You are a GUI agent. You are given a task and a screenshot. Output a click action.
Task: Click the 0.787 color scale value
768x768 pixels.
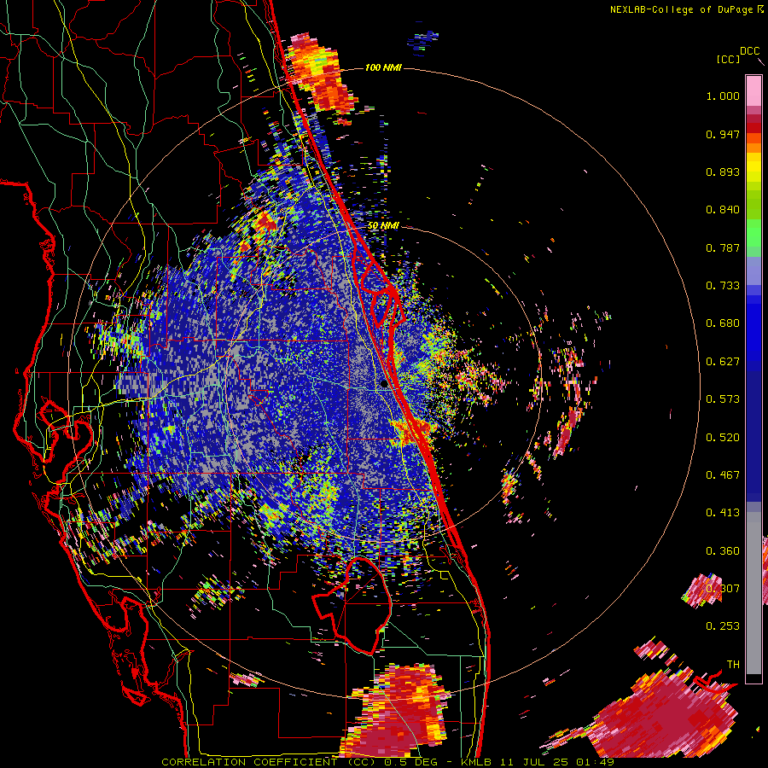coord(723,247)
